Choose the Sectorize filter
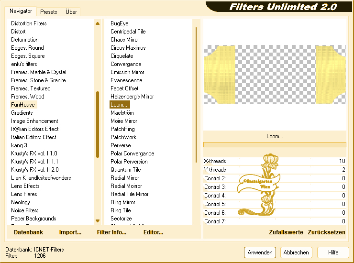The width and height of the screenshot is (354, 263). (121, 219)
